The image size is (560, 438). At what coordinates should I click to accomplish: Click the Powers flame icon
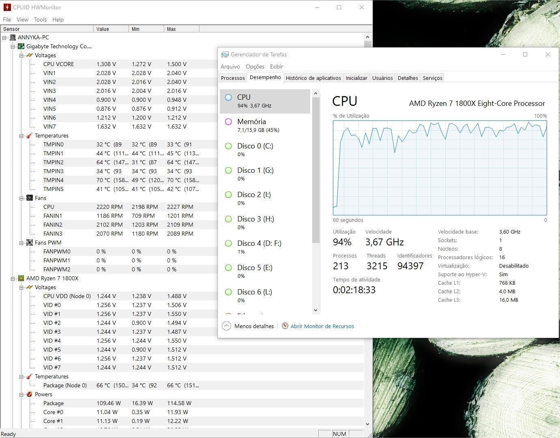[30, 394]
